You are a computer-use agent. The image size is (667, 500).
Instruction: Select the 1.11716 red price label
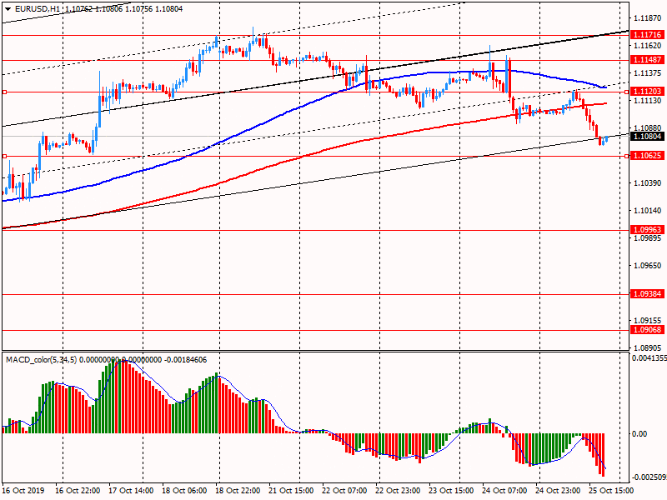(x=647, y=35)
